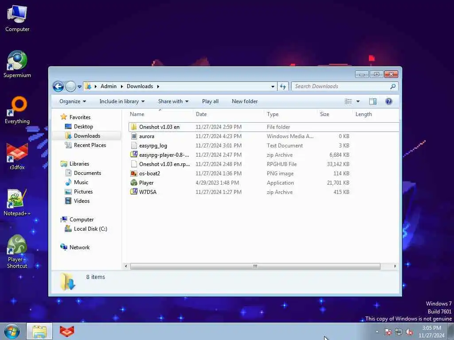Screen dimensions: 454x340
Task: Launch the Supermium browser shortcut
Action: [17, 64]
